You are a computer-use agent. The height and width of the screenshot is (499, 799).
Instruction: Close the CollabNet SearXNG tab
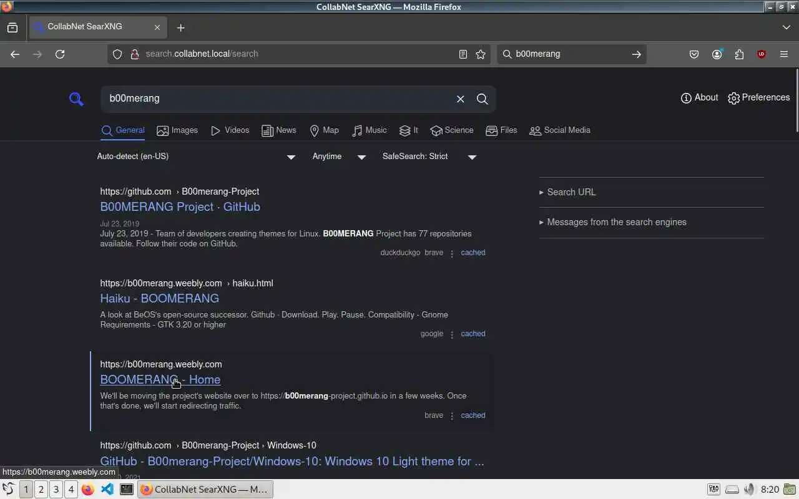(157, 27)
